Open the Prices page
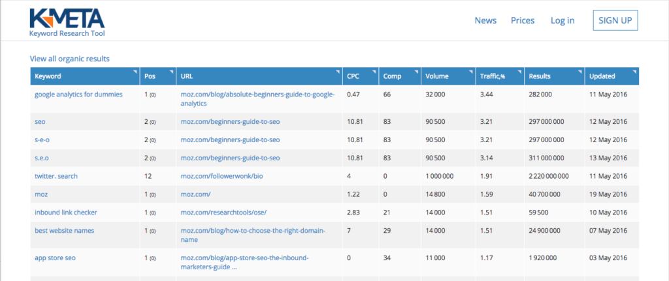This screenshot has height=281, width=669. click(x=523, y=20)
